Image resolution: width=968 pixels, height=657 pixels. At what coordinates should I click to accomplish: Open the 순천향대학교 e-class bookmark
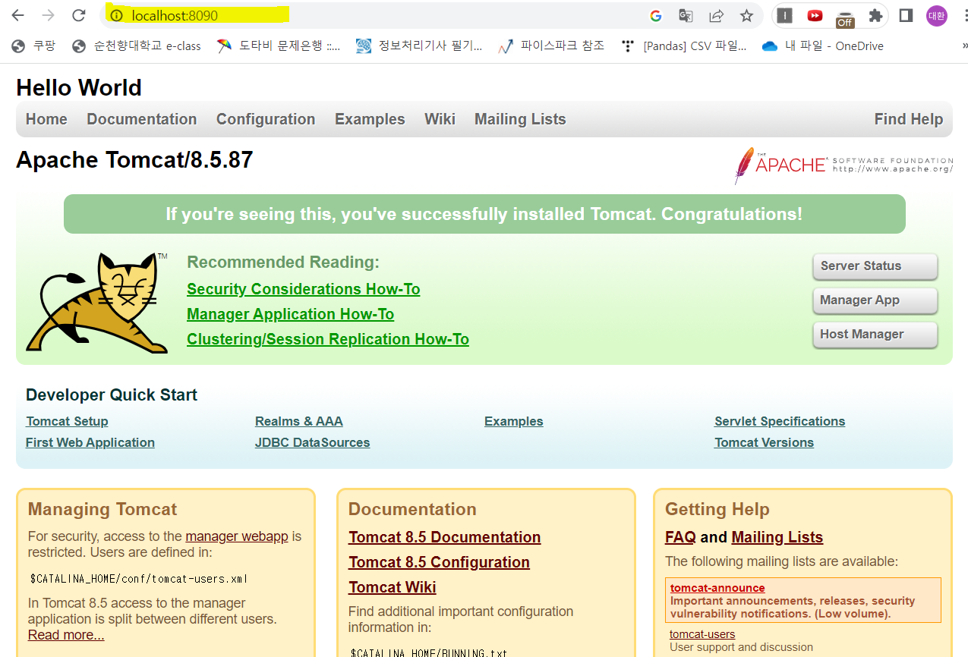pyautogui.click(x=137, y=46)
